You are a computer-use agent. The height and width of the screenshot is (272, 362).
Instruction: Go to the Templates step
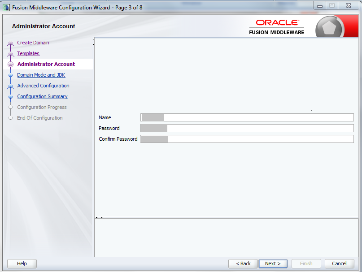[28, 53]
